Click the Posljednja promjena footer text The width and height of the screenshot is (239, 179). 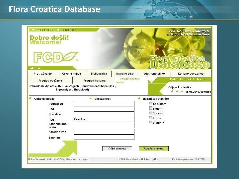(189, 159)
